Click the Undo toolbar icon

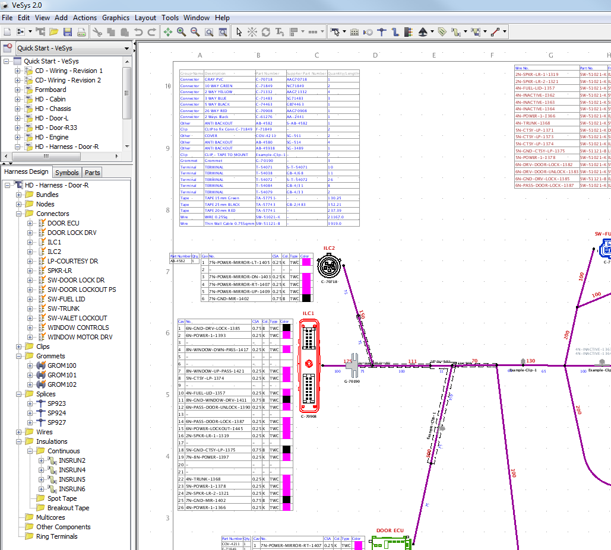pyautogui.click(x=140, y=30)
